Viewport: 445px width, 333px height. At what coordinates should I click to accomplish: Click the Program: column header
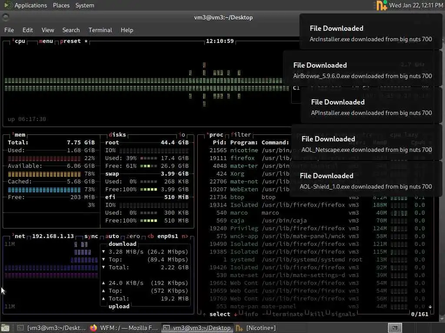coord(244,142)
